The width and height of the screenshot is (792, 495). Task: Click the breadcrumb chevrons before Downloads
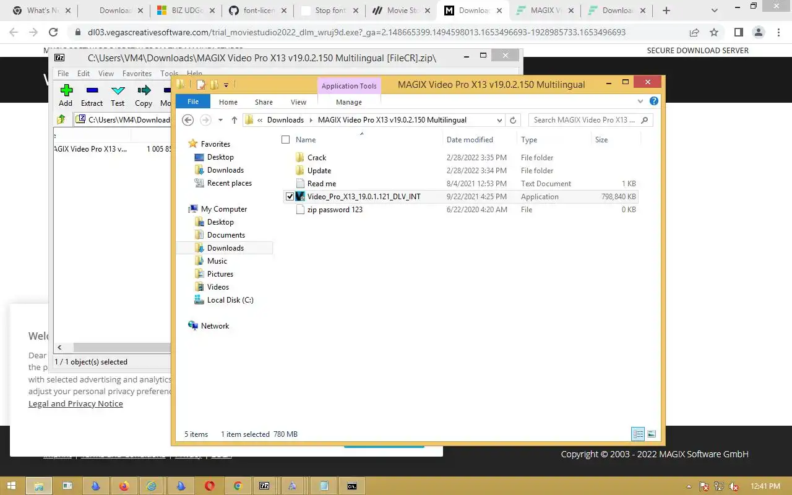pos(260,120)
